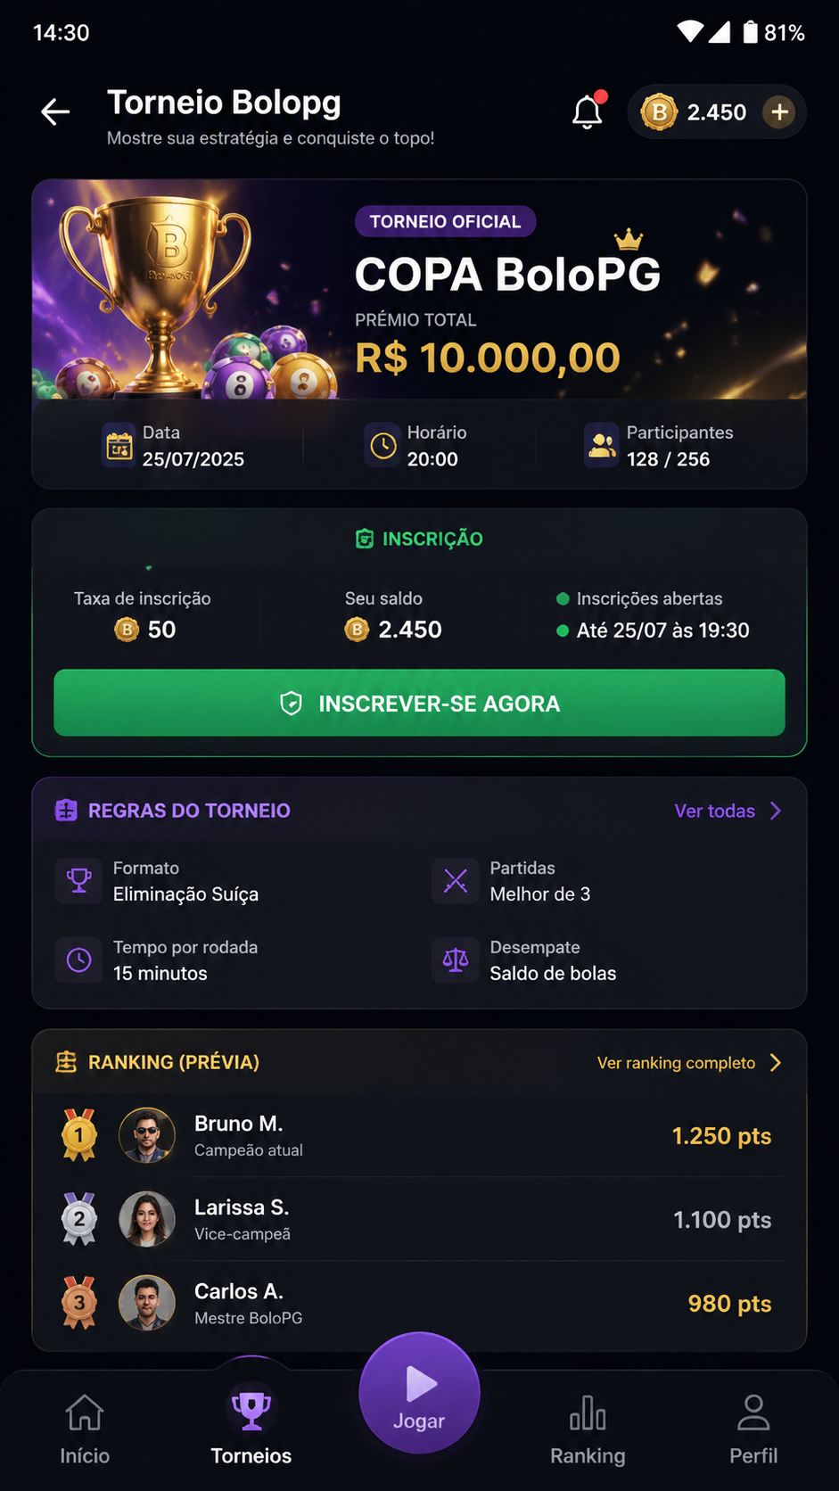Tap the back arrow icon
This screenshot has width=839, height=1491.
pyautogui.click(x=55, y=112)
